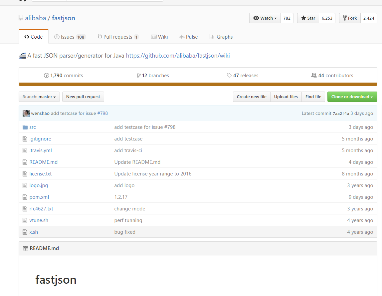The height and width of the screenshot is (296, 382).
Task: Click the file icon beside logo.jpg
Action: 25,185
